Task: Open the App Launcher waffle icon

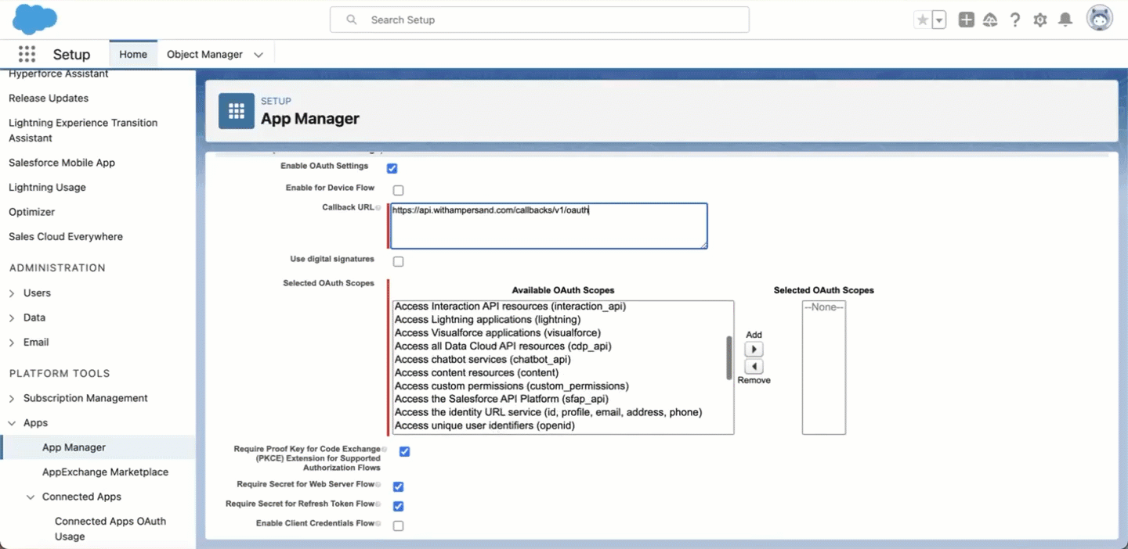Action: [27, 53]
